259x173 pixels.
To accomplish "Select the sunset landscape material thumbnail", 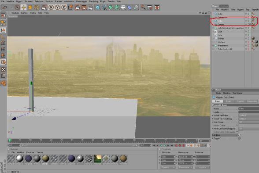I will 97,159.
